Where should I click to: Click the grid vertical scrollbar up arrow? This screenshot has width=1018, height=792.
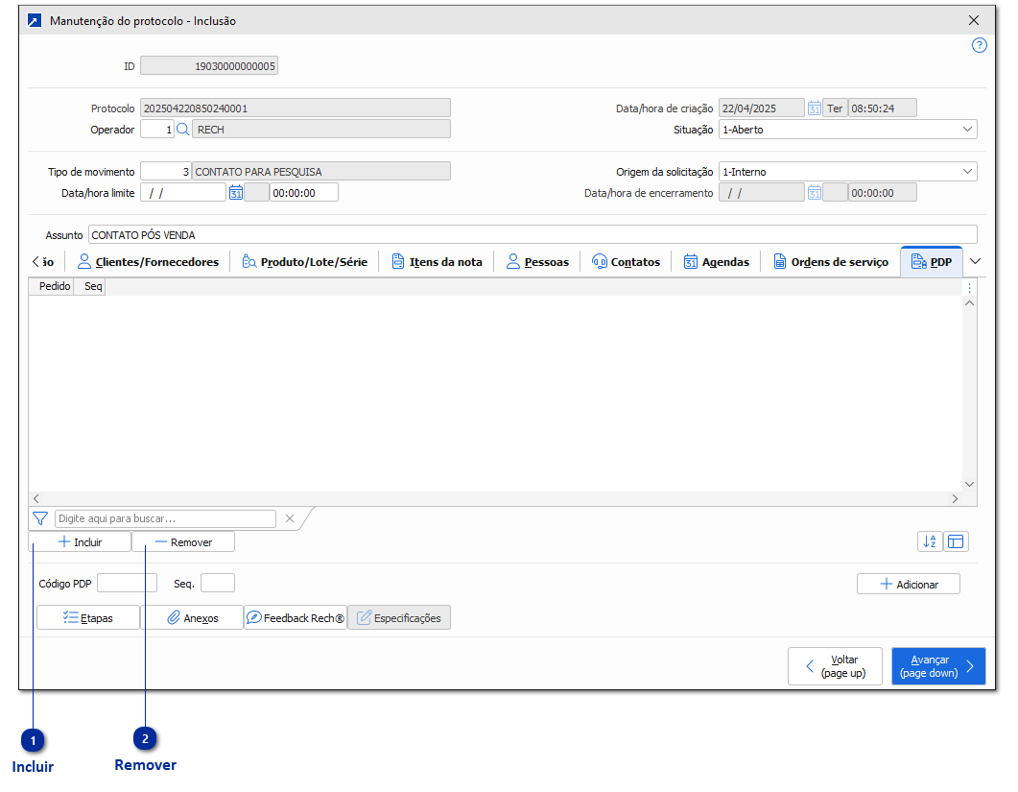[x=969, y=303]
